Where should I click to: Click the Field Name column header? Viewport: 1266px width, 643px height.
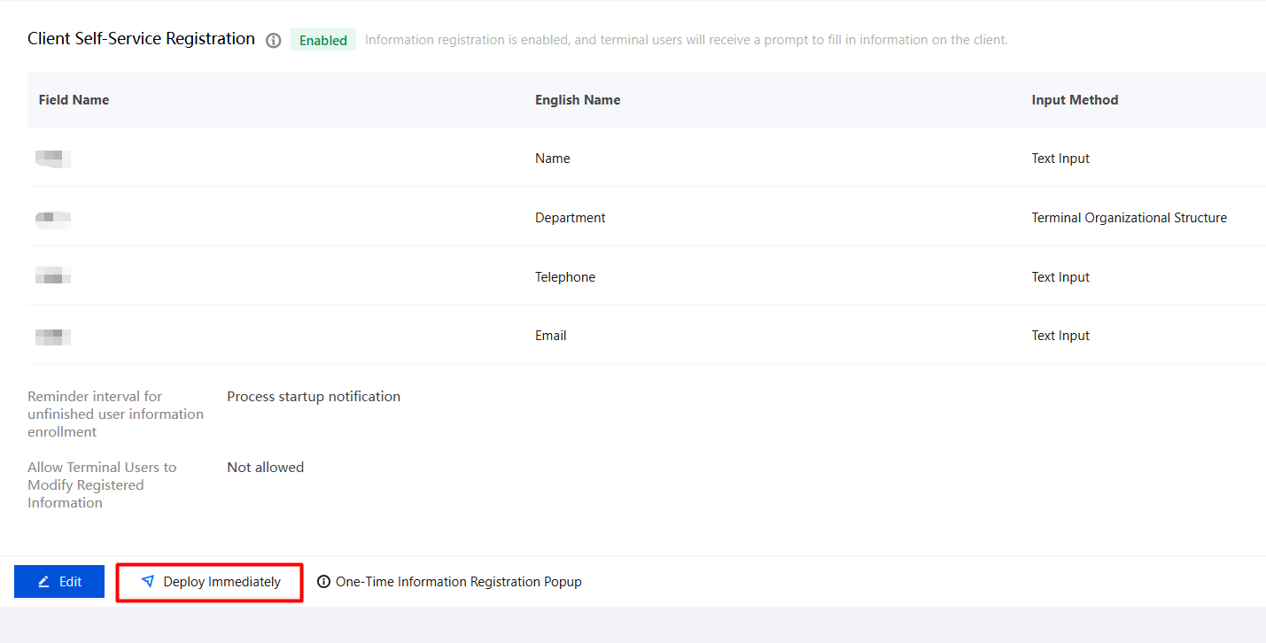(74, 100)
